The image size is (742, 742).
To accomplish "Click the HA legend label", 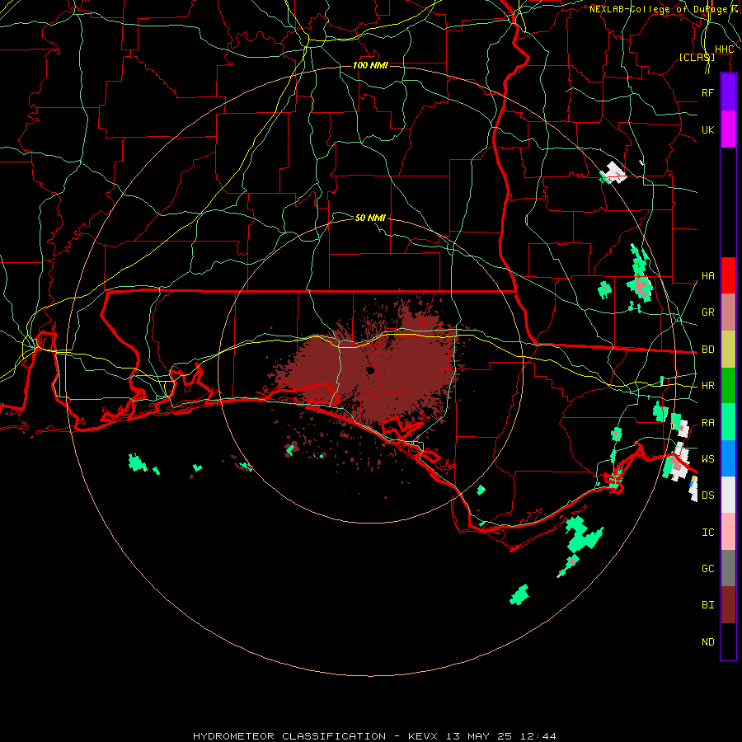I will click(707, 276).
